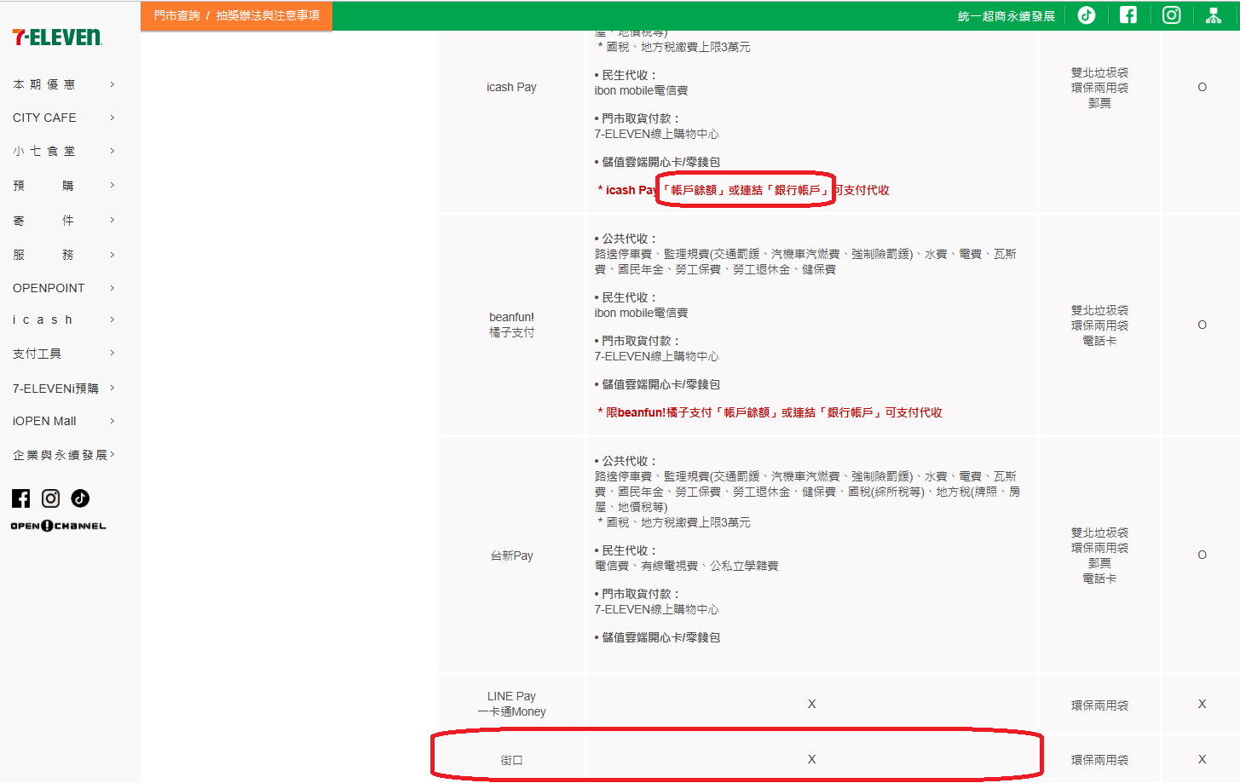The image size is (1240, 783).
Task: Select the 街口 row label
Action: point(511,760)
